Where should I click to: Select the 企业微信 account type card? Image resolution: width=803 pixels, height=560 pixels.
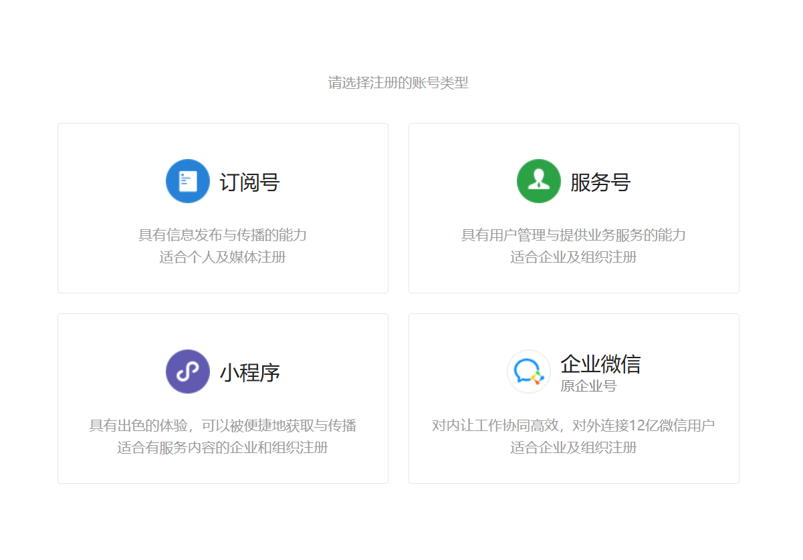[574, 398]
